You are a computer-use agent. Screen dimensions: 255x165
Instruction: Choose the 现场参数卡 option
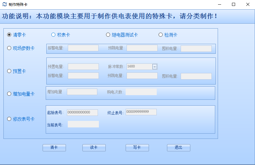point(9,48)
